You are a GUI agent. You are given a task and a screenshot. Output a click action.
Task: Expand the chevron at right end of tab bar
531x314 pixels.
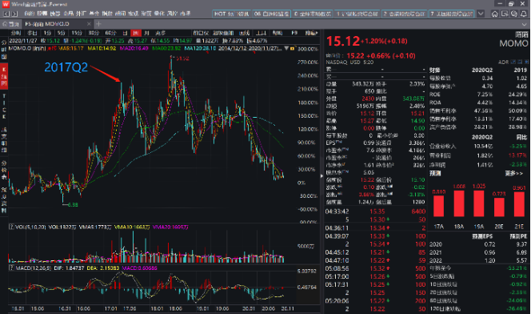pos(525,24)
